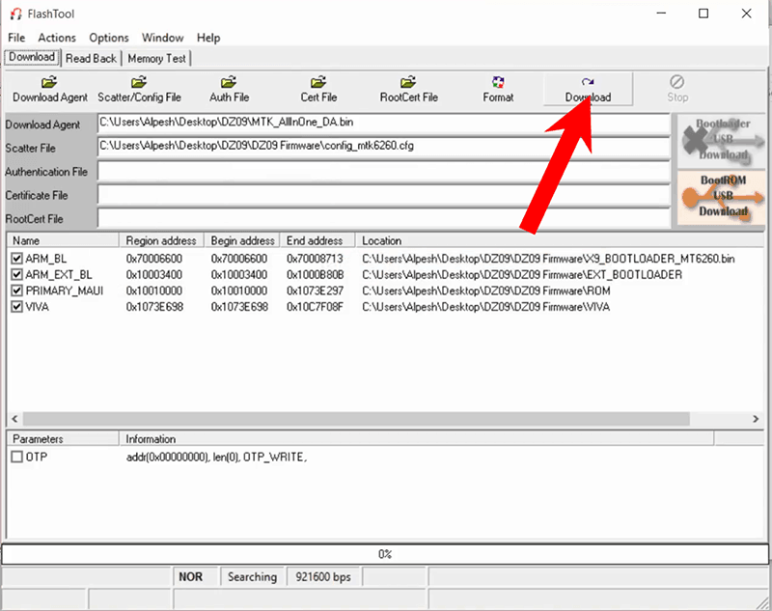The width and height of the screenshot is (772, 611).
Task: Click the End address 0x1000B80B cell
Action: (316, 275)
